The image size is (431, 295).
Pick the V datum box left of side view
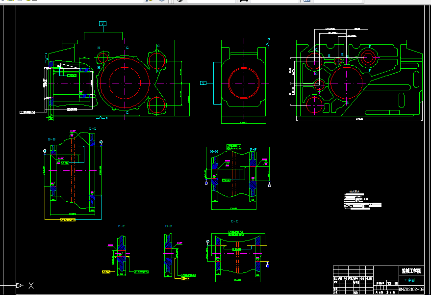tap(203, 83)
